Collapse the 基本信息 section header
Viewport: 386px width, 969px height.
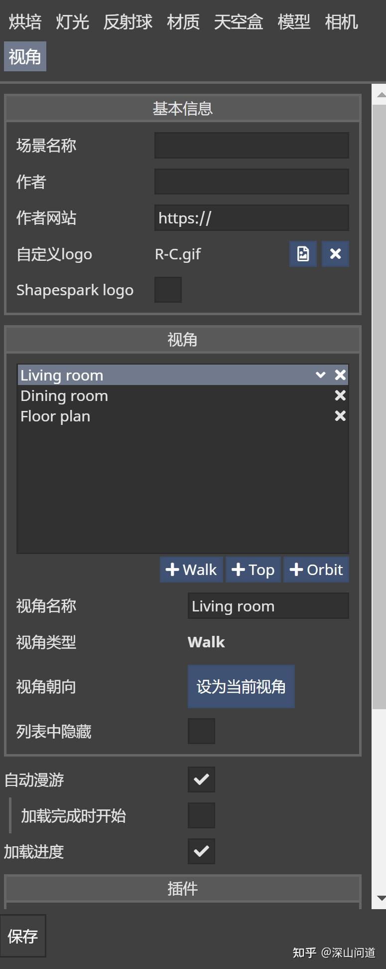point(183,108)
